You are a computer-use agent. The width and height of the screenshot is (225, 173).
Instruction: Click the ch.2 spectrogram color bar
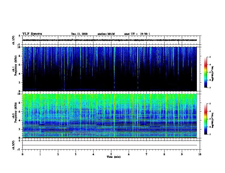pos(205,119)
